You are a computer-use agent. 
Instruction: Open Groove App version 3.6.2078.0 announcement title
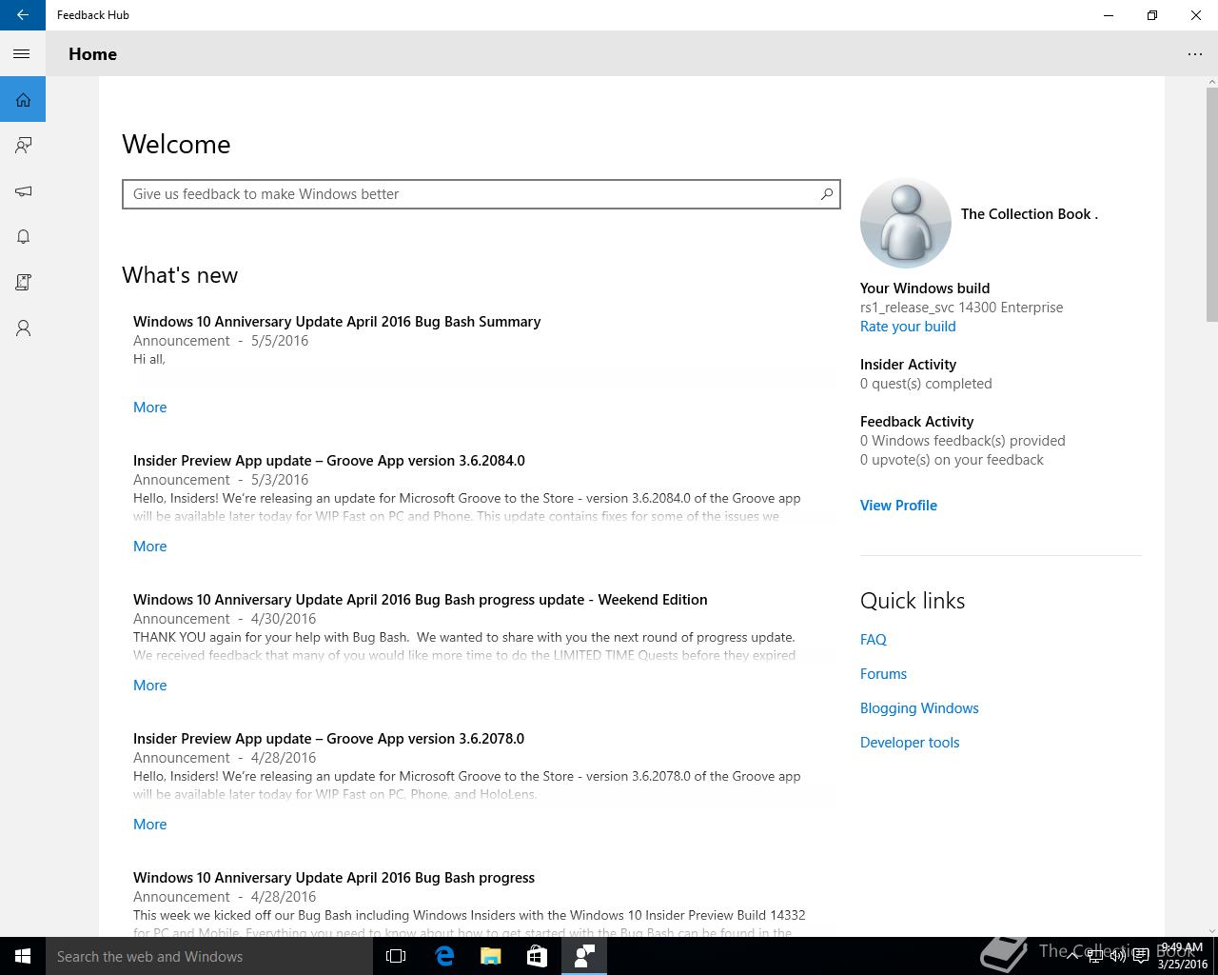(329, 739)
